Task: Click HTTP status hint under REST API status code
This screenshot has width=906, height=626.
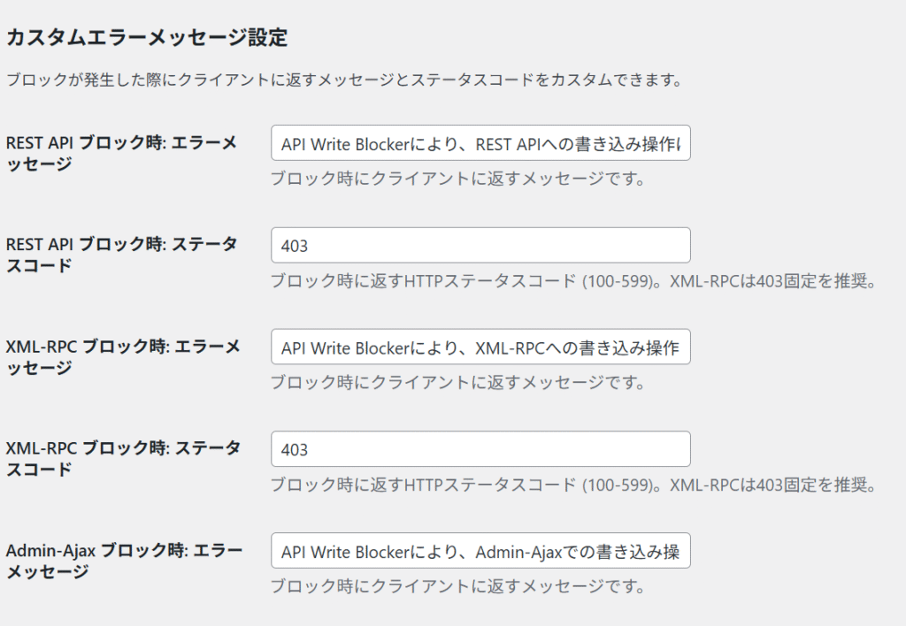Action: [572, 281]
